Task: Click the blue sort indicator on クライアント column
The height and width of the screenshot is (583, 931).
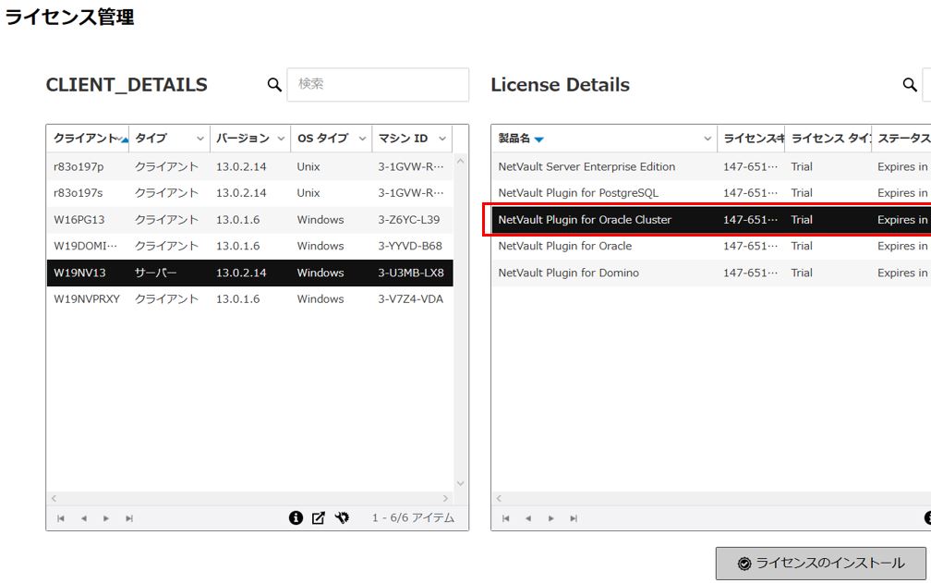Action: pyautogui.click(x=124, y=140)
